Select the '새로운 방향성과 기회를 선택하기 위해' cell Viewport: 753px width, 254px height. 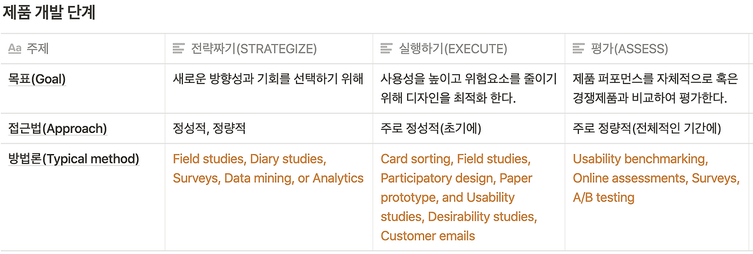[x=268, y=79]
